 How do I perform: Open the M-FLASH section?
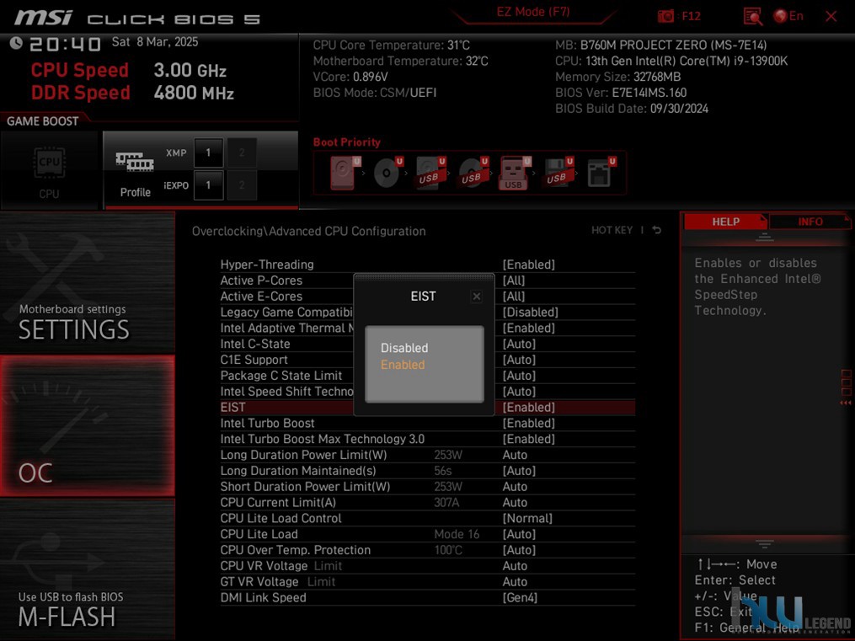click(x=88, y=569)
